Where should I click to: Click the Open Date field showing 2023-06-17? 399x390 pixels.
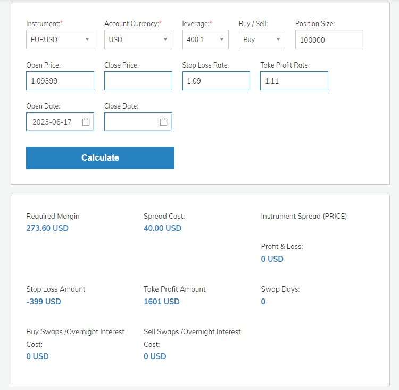tap(60, 122)
